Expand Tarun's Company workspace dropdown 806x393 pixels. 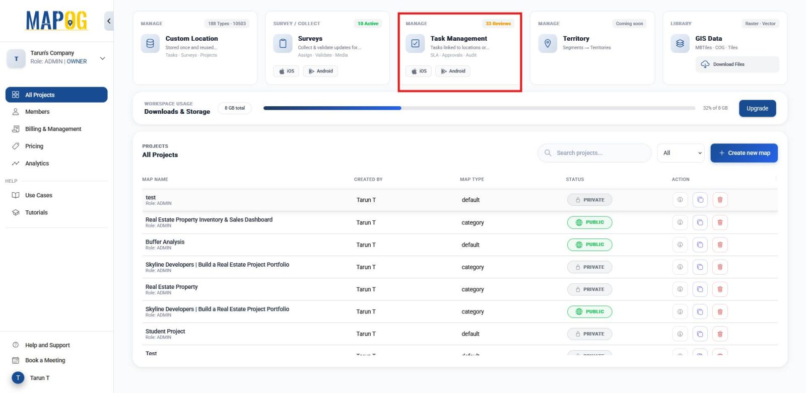coord(102,58)
